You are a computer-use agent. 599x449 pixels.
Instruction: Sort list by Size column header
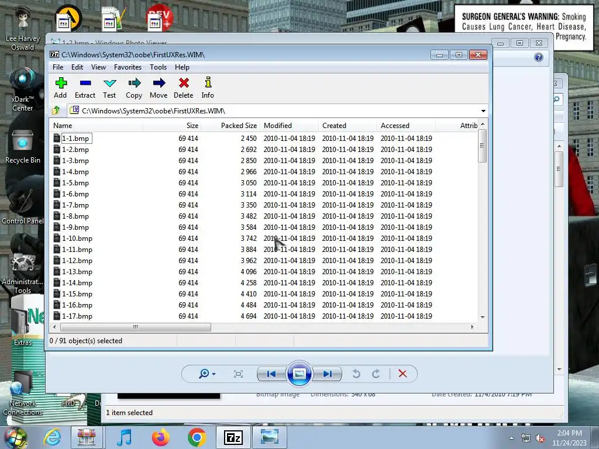pyautogui.click(x=172, y=126)
